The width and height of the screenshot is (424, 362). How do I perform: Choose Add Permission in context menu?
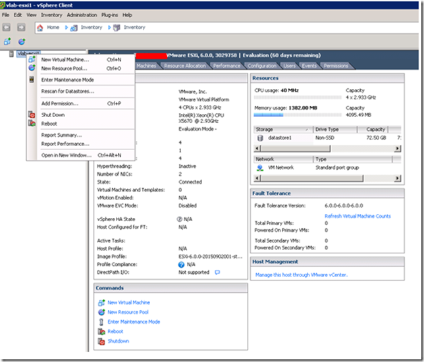(81, 103)
